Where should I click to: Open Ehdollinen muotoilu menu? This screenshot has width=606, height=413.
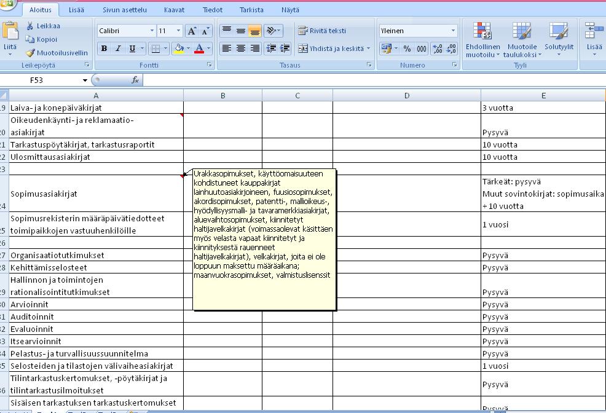[482, 40]
